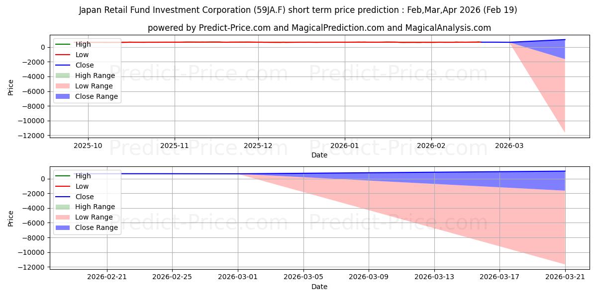The height and width of the screenshot is (298, 597).
Task: Click High Range swatch in top legend
Action: coord(62,75)
